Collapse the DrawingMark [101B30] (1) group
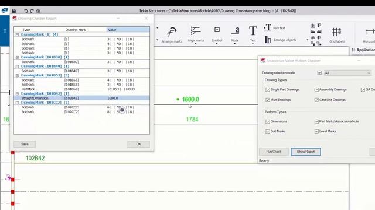375x210 pixels. (x=17, y=57)
